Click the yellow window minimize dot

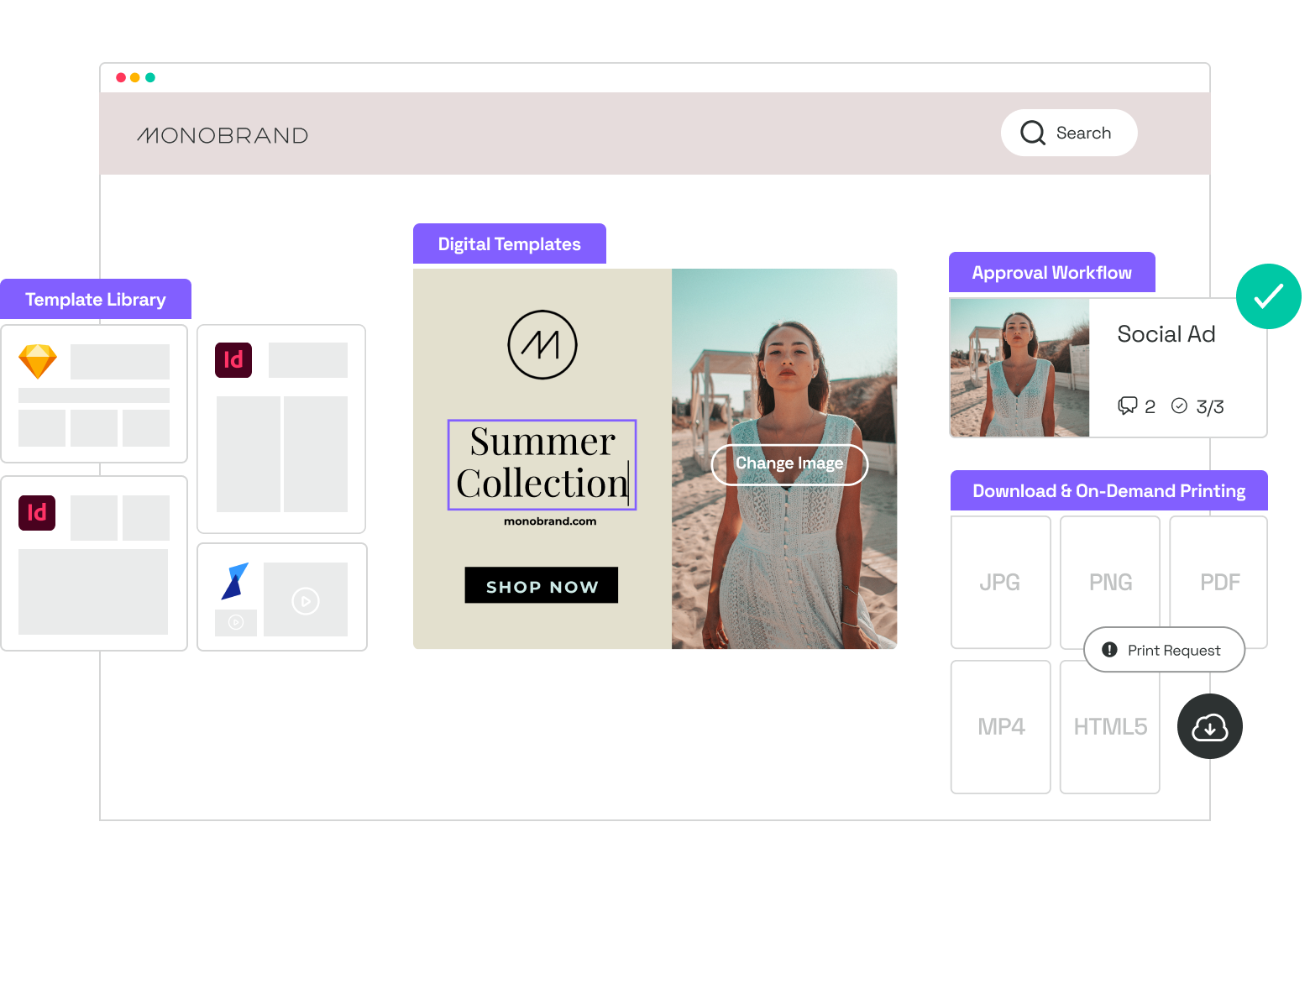135,77
